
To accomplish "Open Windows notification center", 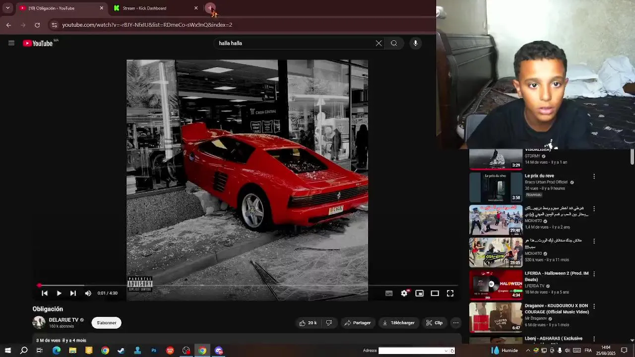I will pos(624,351).
